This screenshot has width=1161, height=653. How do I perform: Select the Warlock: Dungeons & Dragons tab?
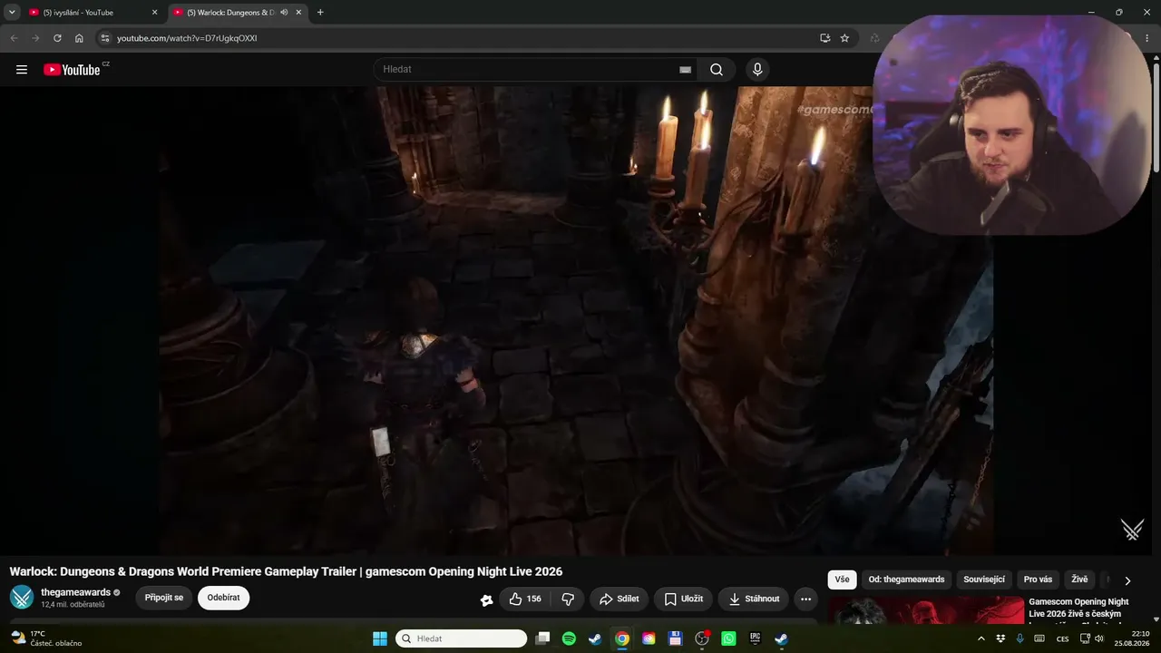pyautogui.click(x=238, y=13)
